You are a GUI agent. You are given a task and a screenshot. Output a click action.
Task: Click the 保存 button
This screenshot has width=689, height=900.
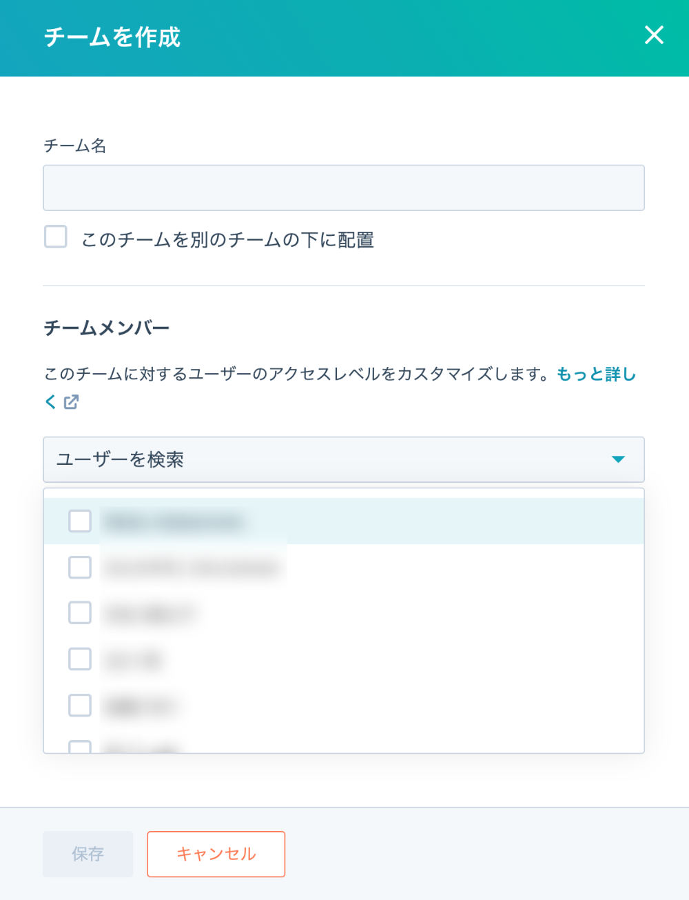88,854
